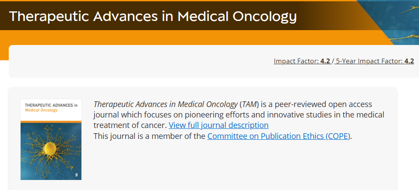The image size is (419, 190).
Task: Open the Impact Factor link
Action: tap(297, 61)
